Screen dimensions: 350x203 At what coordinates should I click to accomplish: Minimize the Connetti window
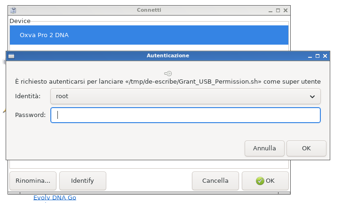270,10
